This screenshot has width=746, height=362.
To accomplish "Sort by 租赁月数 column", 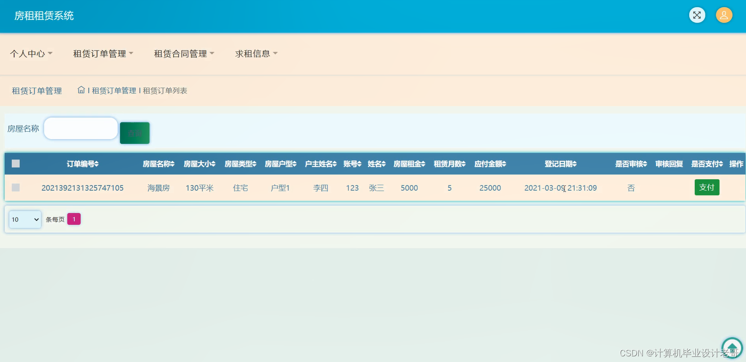I will pyautogui.click(x=450, y=164).
